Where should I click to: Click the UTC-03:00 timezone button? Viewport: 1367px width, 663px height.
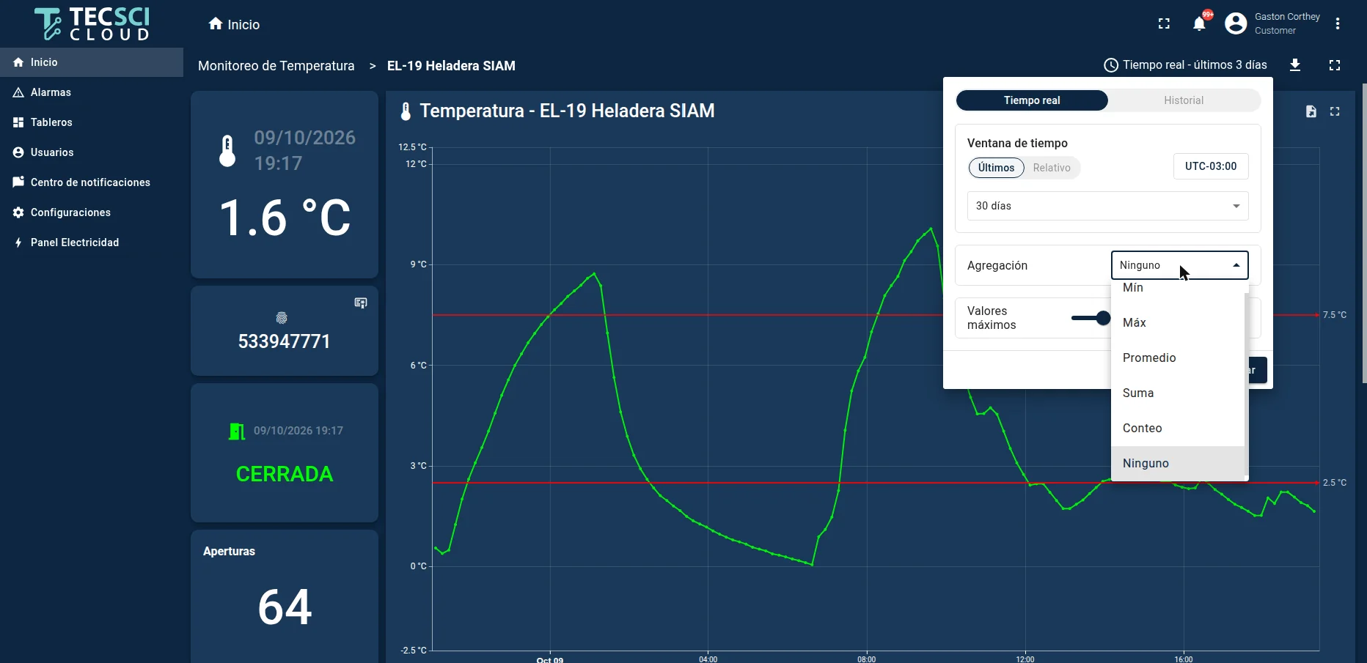point(1211,166)
